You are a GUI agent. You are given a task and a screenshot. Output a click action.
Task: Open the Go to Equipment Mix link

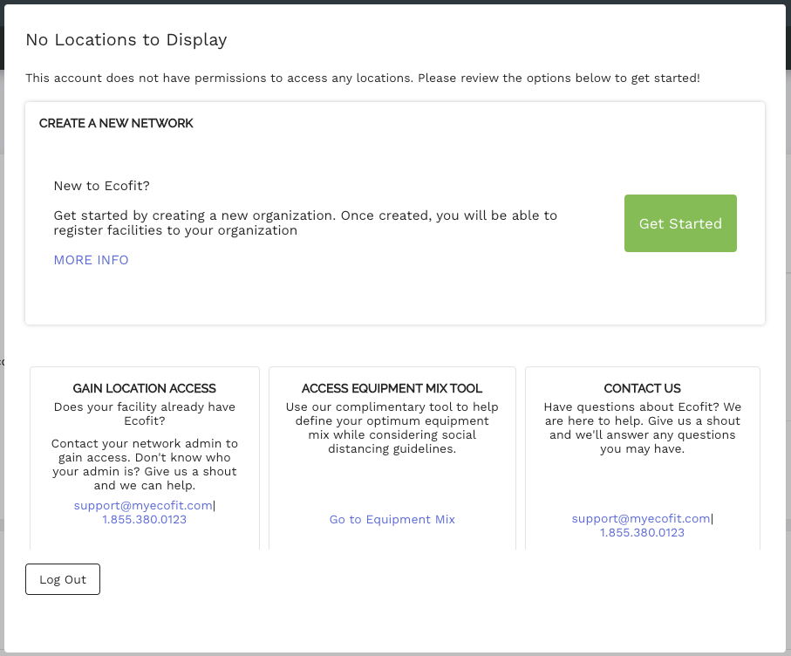coord(392,519)
